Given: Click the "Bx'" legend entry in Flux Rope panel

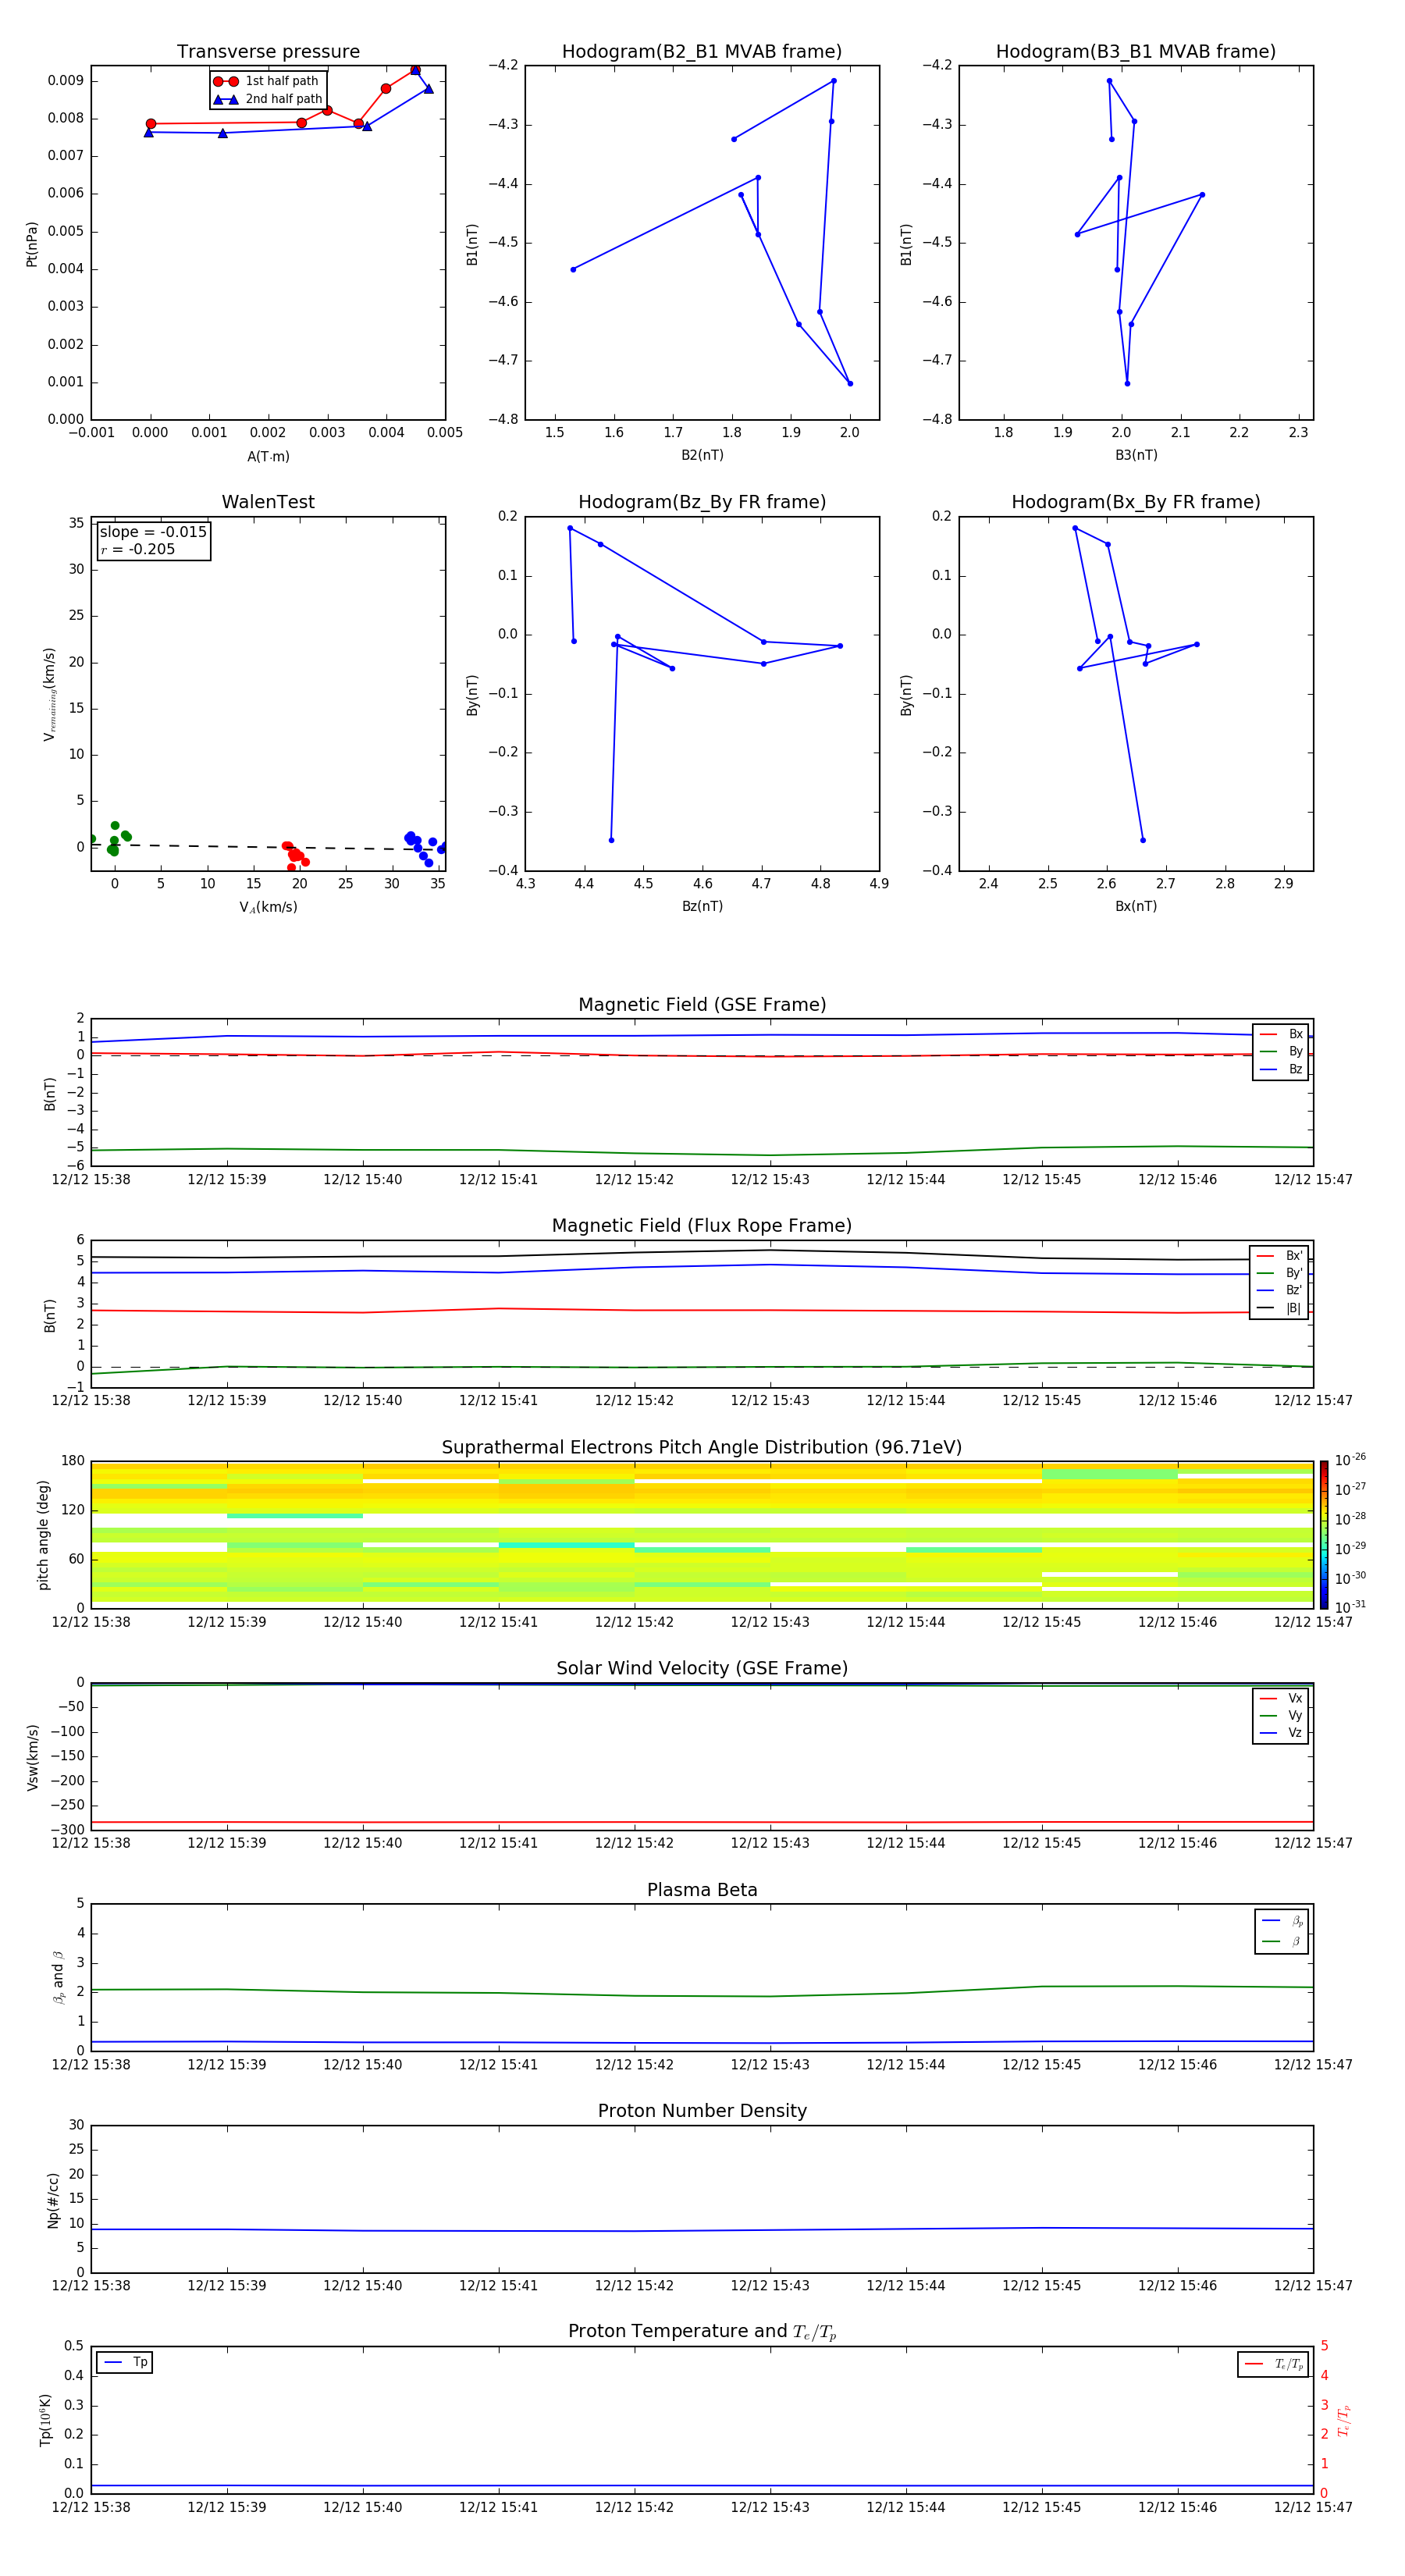Looking at the screenshot, I should point(1280,1256).
